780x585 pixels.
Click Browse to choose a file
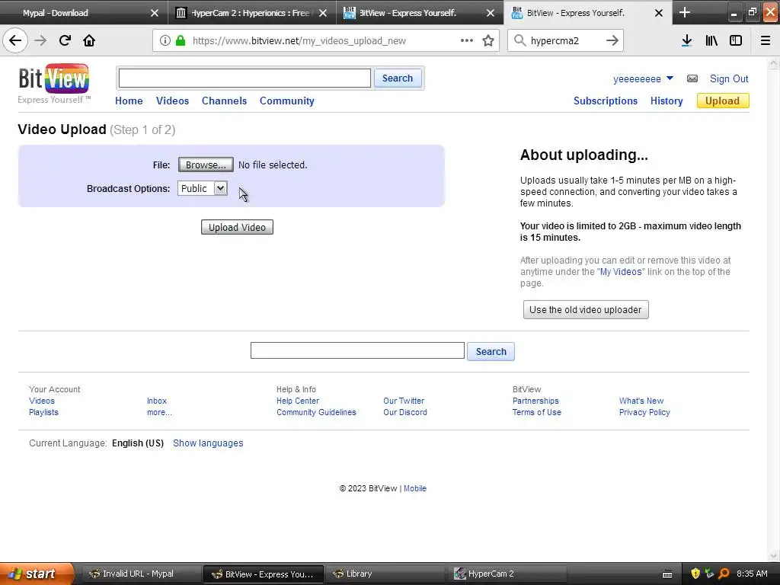(206, 165)
